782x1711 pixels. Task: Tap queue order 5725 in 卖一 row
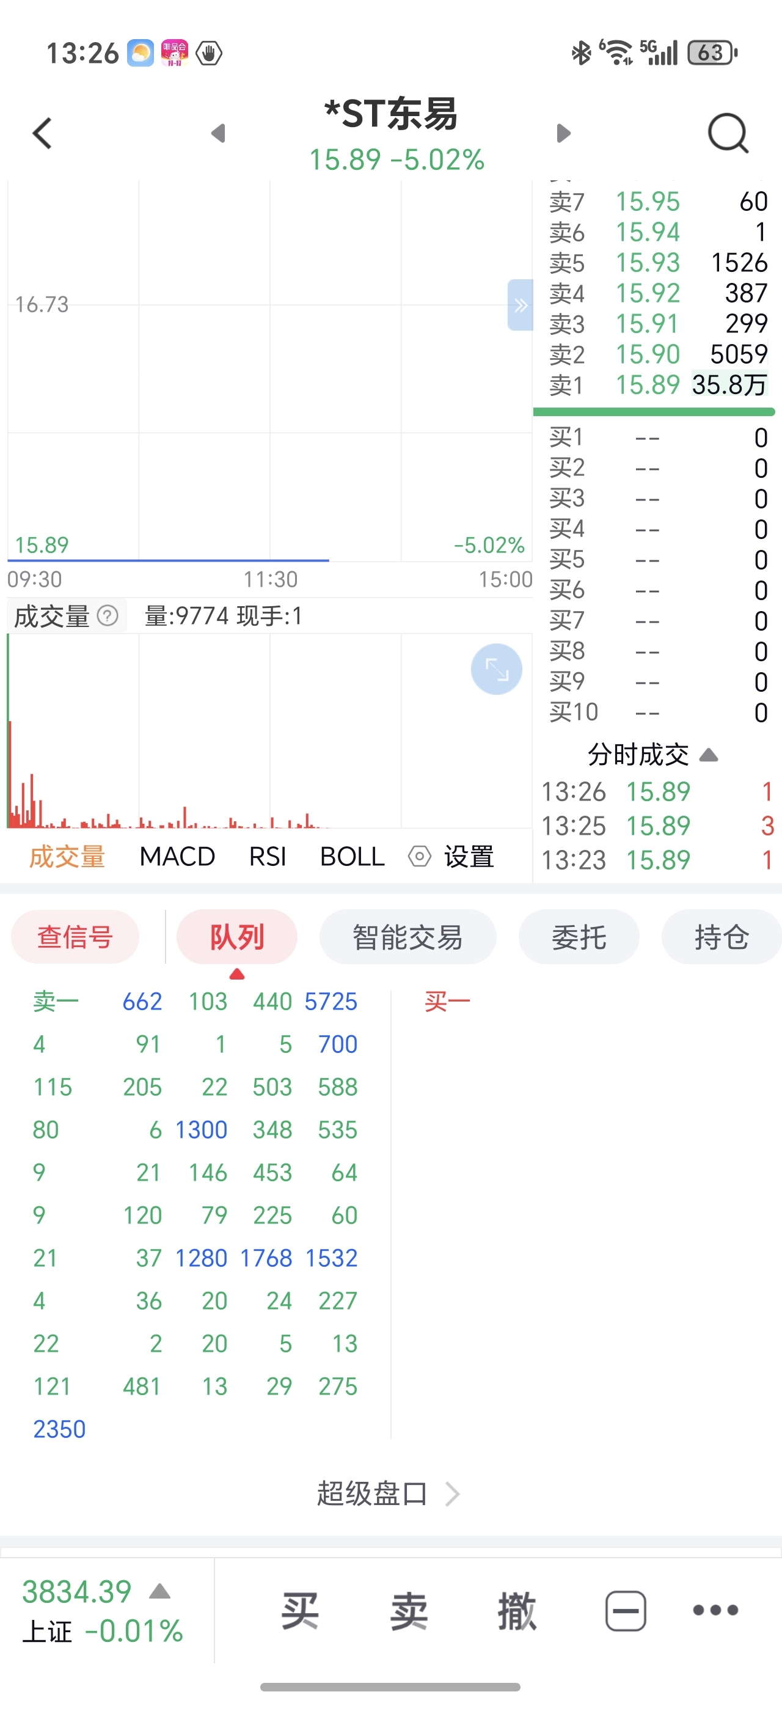(x=331, y=1001)
